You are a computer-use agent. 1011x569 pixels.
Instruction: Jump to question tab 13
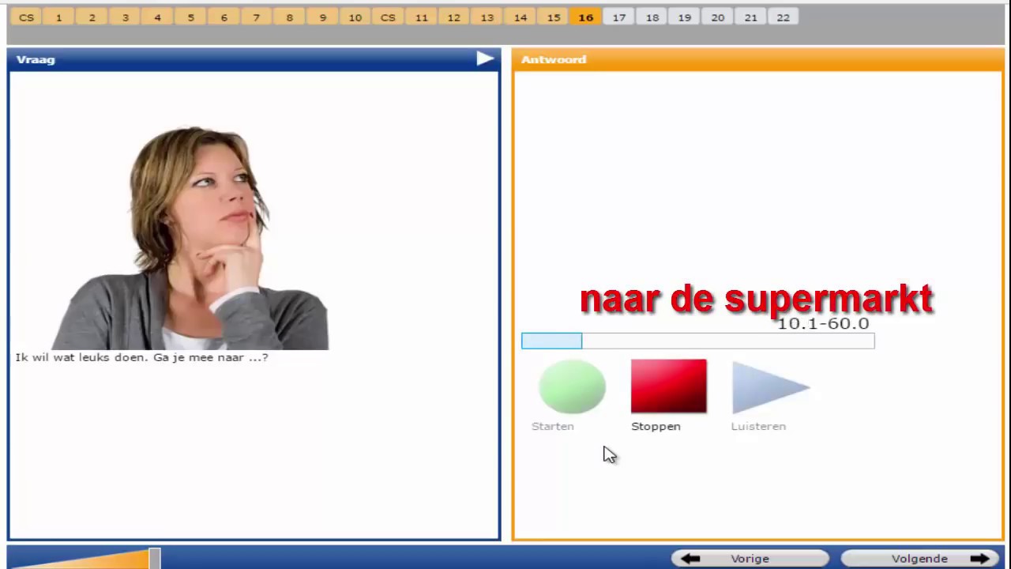(x=487, y=17)
